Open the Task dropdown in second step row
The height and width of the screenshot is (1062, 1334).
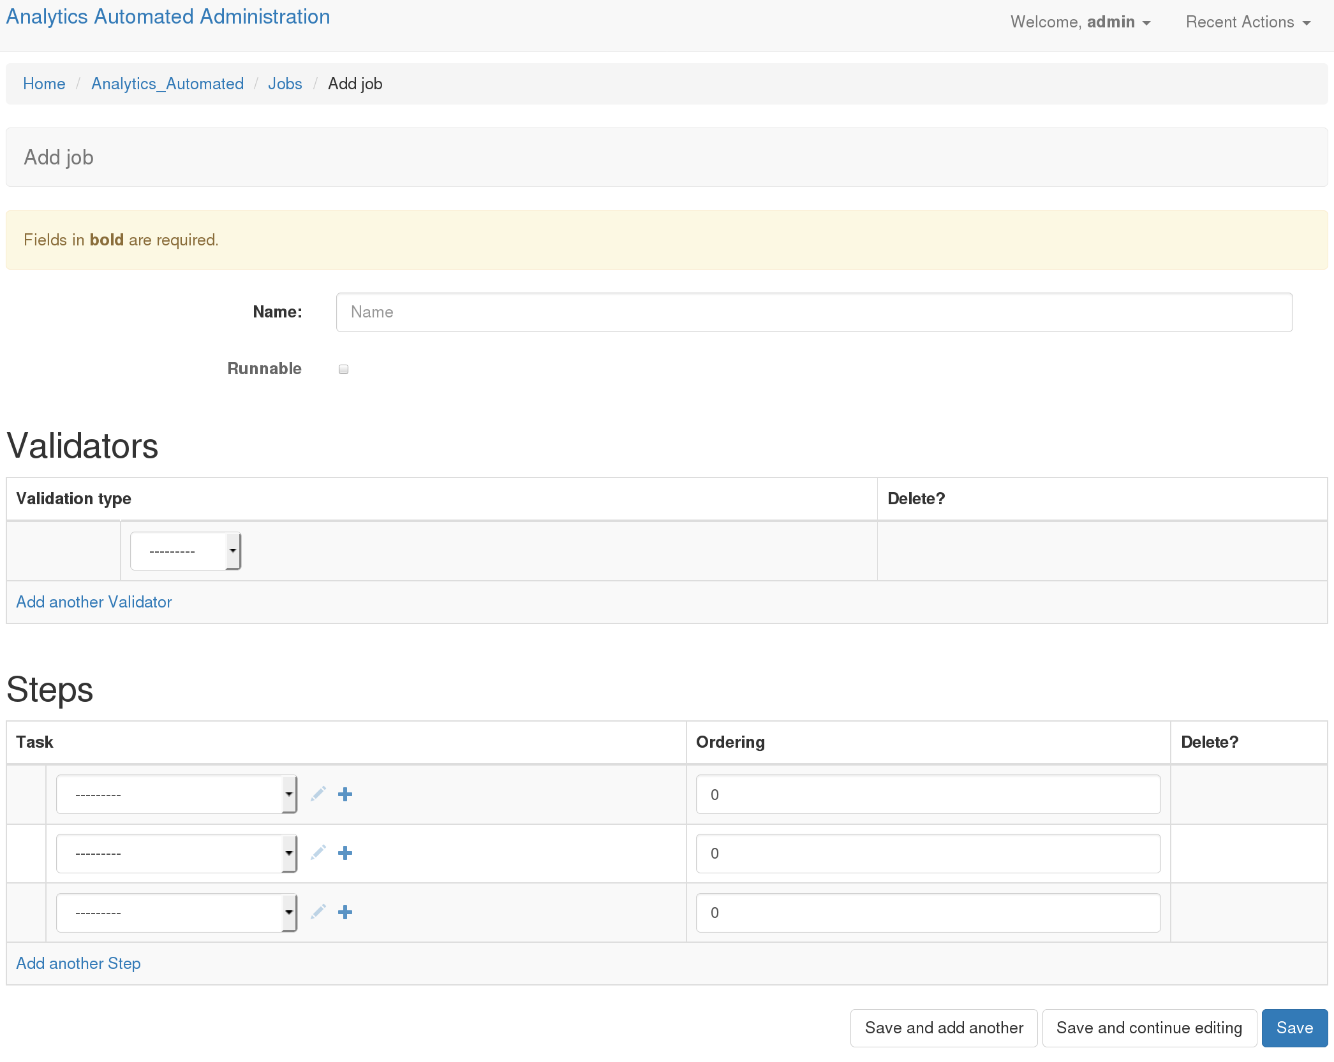pyautogui.click(x=177, y=854)
